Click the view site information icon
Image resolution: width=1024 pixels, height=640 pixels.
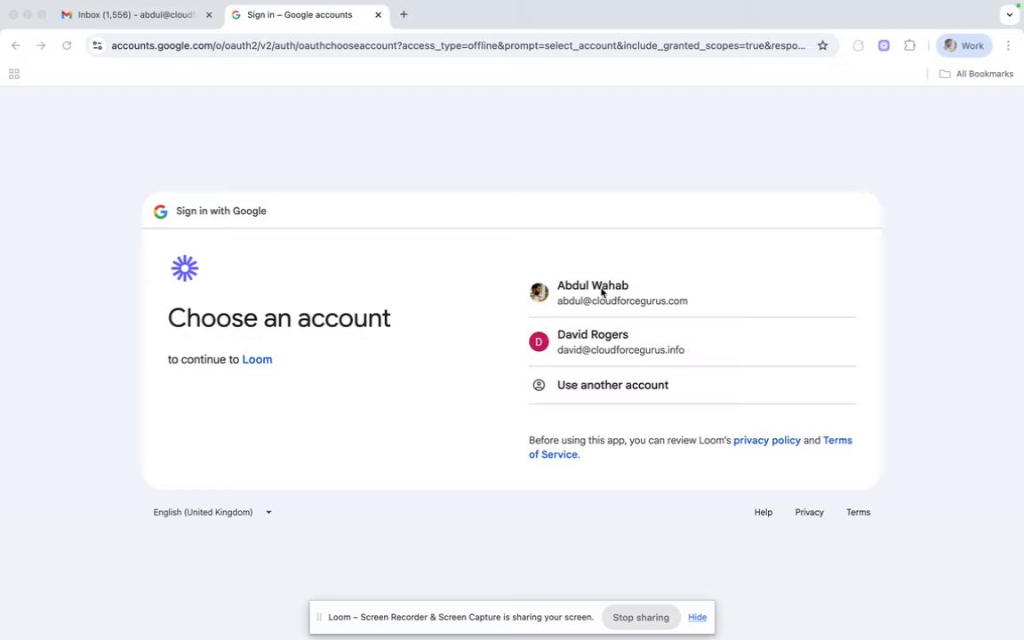[x=97, y=45]
